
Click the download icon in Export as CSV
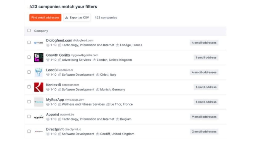67,18
